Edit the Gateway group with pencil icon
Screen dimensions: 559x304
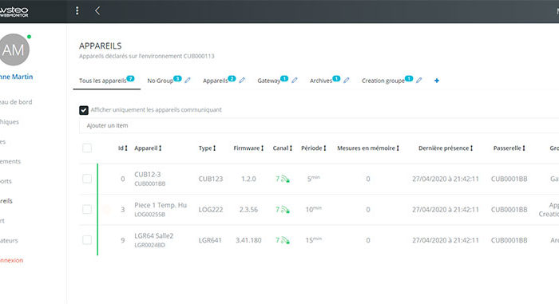pos(295,80)
